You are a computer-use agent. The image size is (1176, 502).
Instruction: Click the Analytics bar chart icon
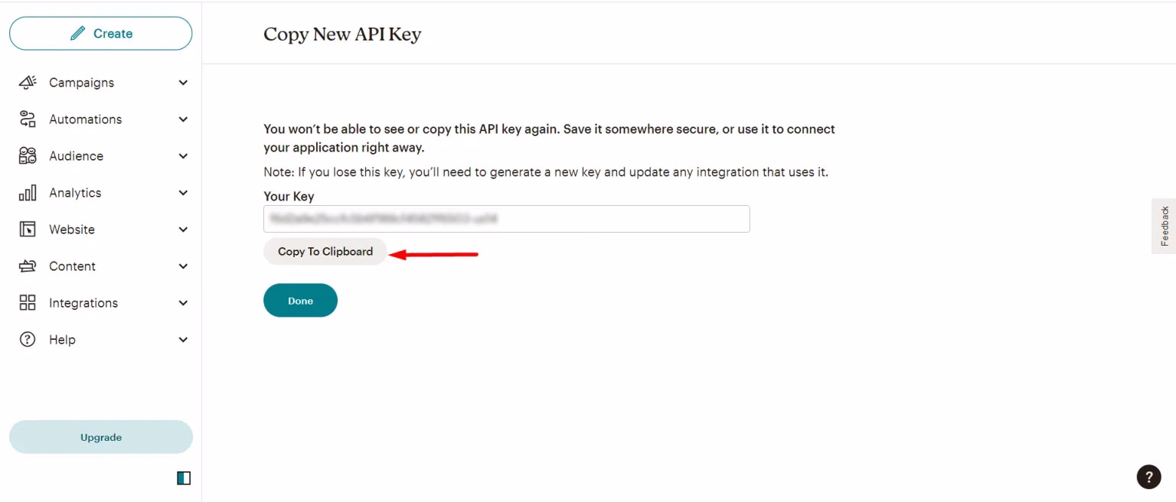click(x=28, y=193)
